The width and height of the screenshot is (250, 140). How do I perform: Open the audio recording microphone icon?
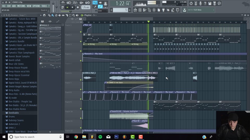coord(201,3)
